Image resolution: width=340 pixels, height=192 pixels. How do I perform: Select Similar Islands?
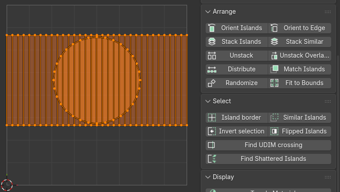point(300,118)
